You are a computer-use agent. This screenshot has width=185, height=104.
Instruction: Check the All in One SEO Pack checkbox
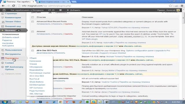pos(33,51)
